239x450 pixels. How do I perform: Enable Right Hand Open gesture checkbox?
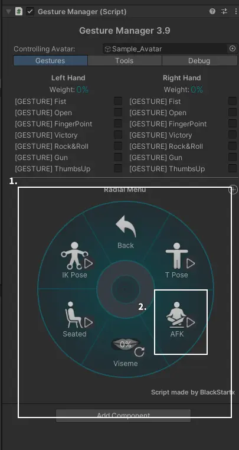click(x=233, y=112)
